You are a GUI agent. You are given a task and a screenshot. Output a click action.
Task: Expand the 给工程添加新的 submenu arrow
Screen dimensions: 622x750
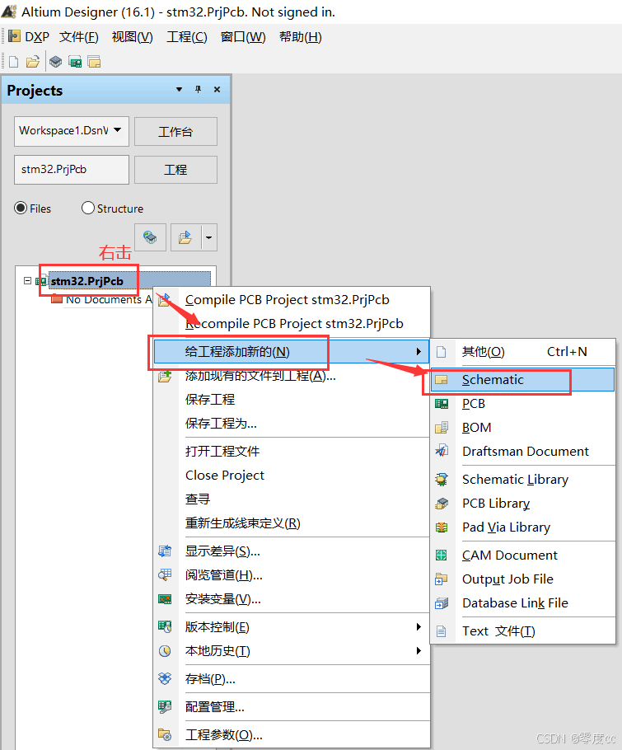point(419,352)
